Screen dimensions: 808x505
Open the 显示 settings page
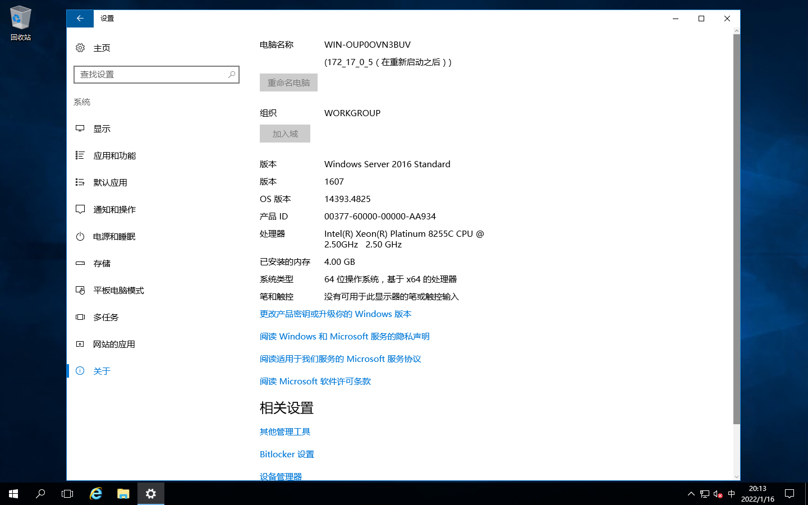(102, 128)
